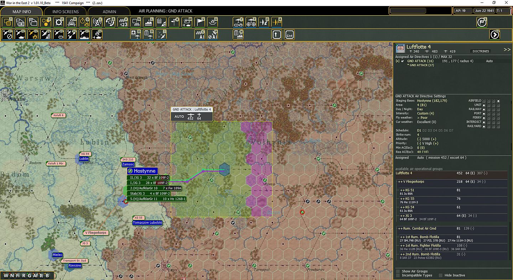Collapse the KG 55 air group row
The width and height of the screenshot is (513, 280).
402,199
